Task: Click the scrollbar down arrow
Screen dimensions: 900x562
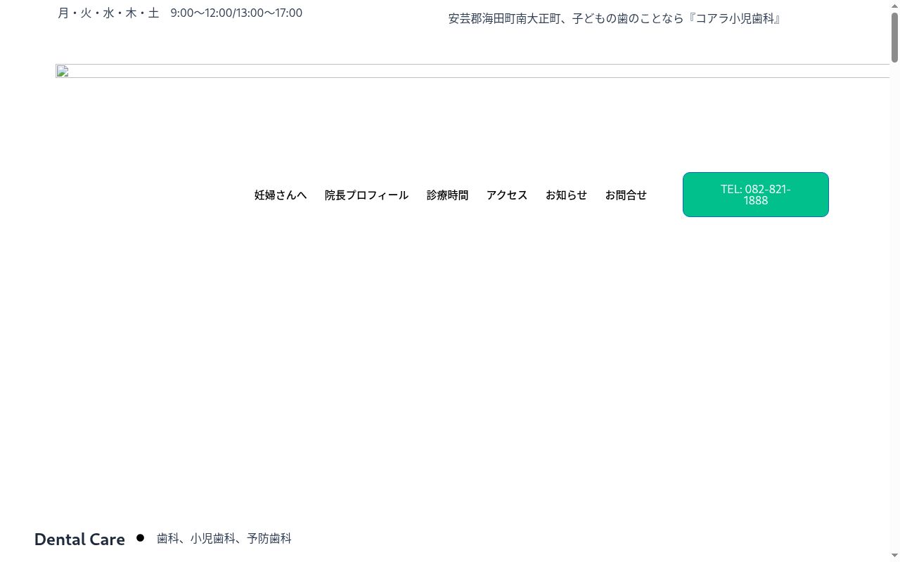Action: point(895,556)
